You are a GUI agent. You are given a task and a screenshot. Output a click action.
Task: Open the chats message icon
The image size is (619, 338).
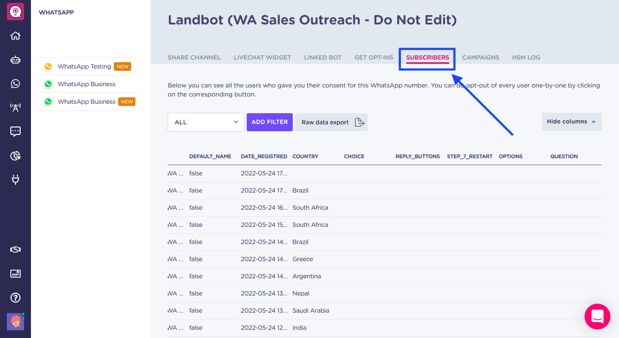pos(15,132)
